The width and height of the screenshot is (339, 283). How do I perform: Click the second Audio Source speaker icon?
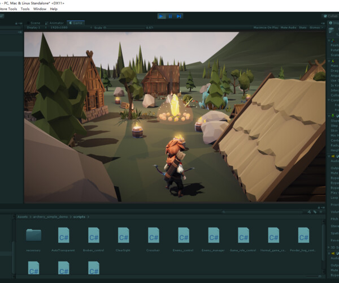tap(333, 253)
